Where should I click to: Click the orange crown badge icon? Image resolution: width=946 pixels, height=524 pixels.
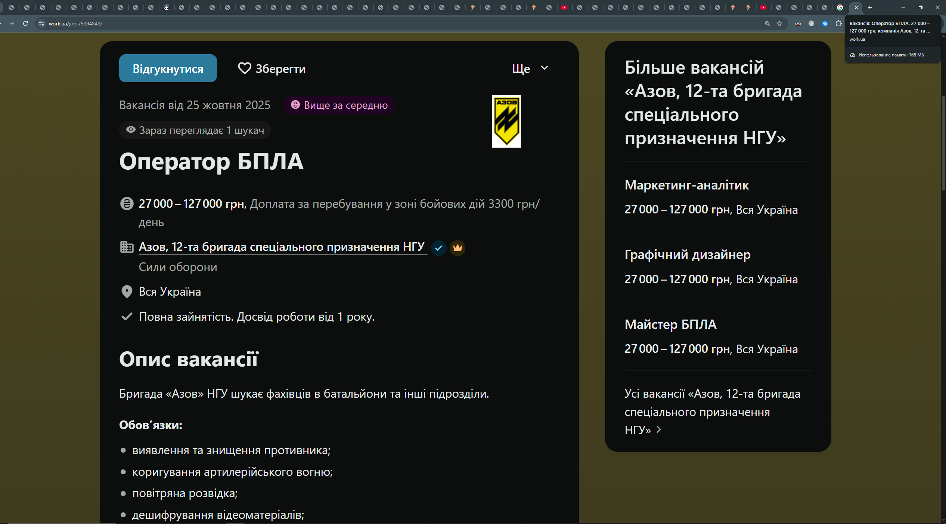point(458,248)
